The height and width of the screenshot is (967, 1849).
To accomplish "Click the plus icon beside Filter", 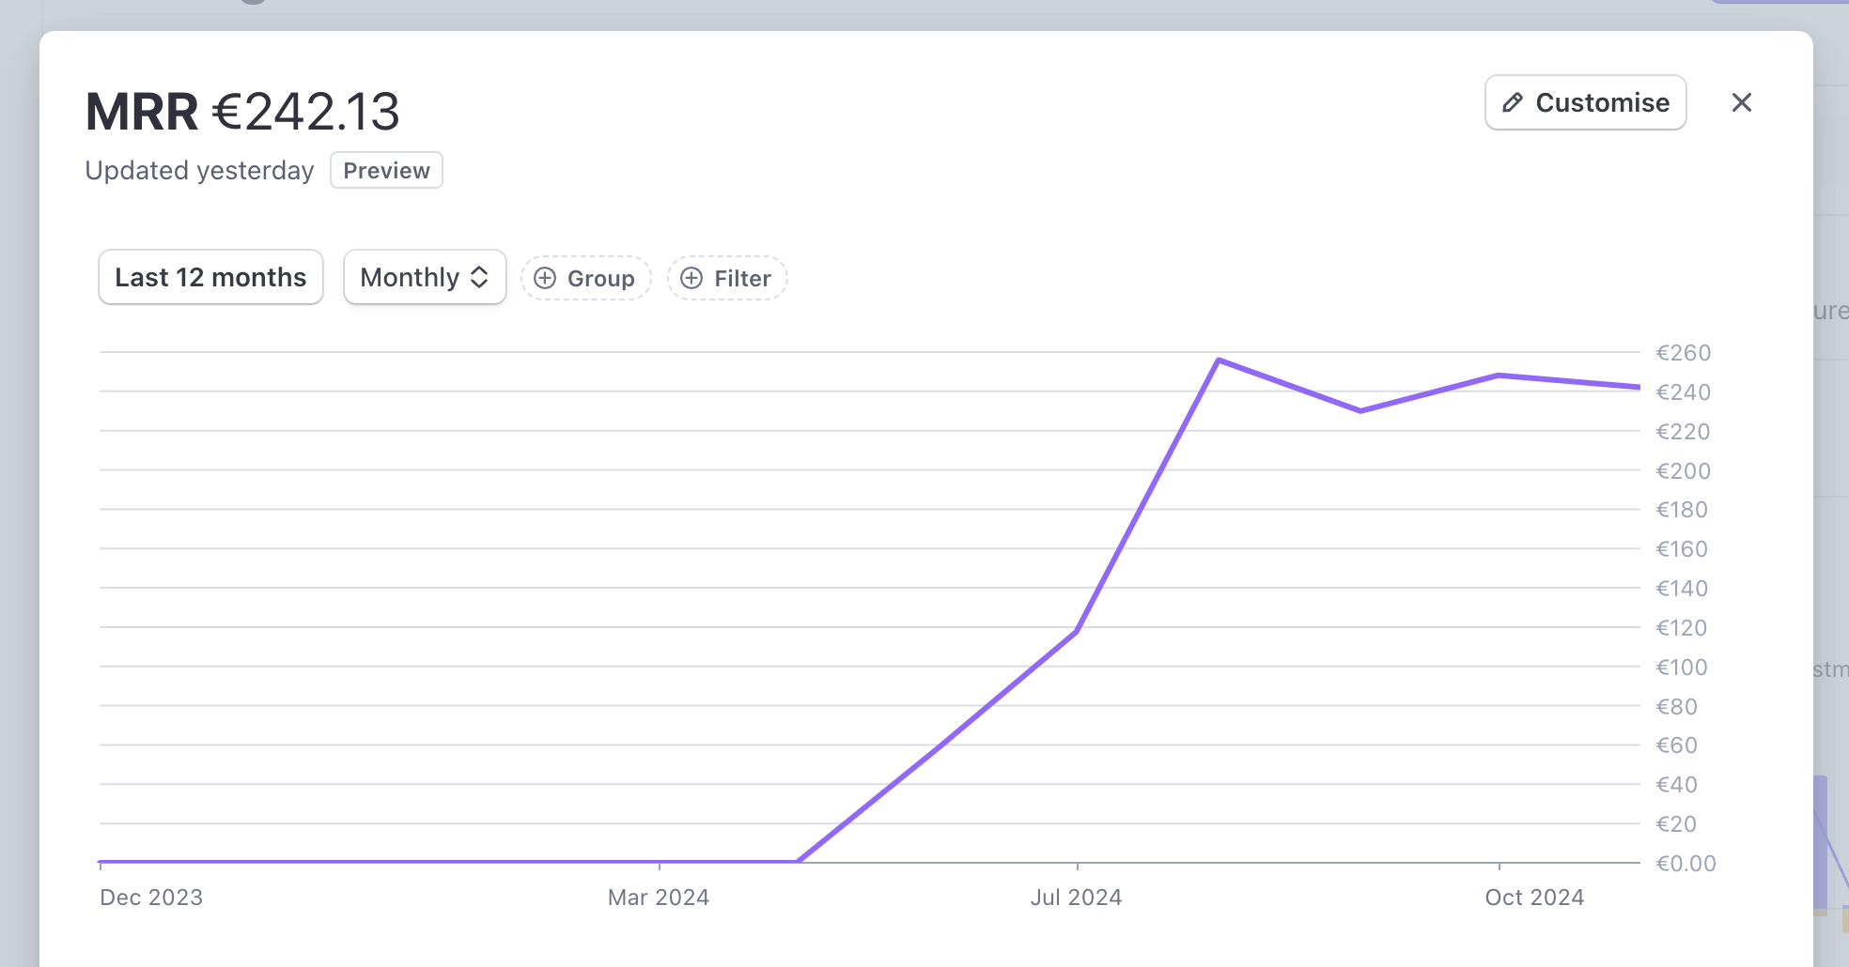I will (692, 278).
